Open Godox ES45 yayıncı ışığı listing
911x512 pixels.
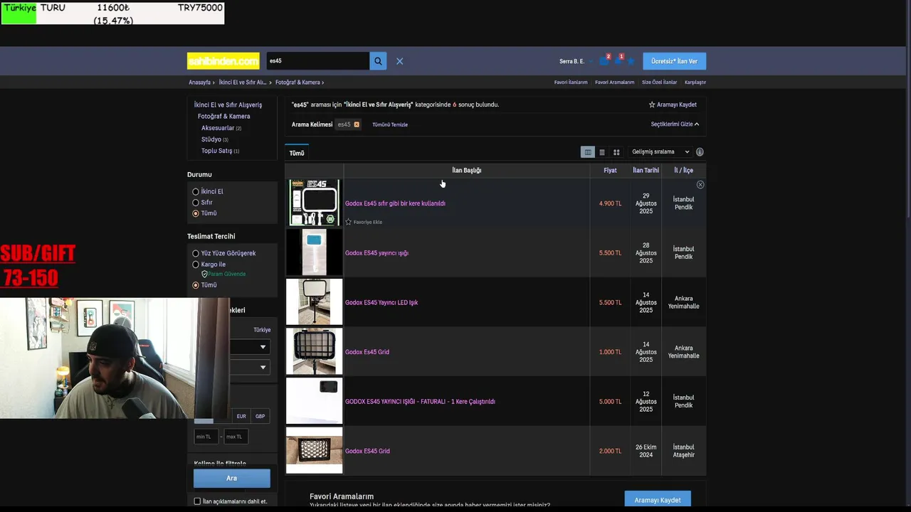376,253
